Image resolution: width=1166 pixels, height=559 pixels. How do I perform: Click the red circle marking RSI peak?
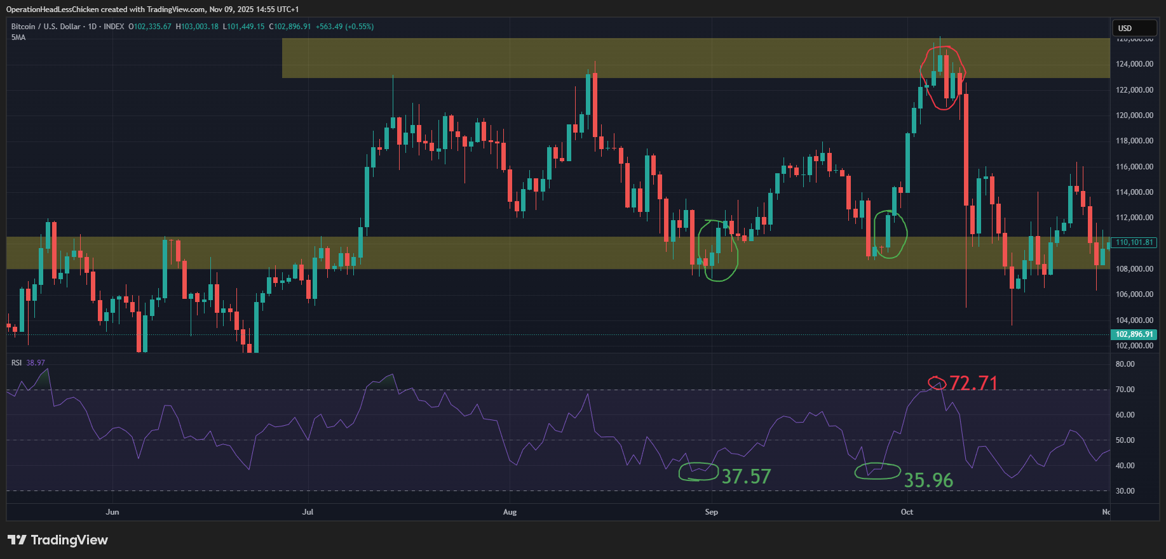click(x=937, y=383)
